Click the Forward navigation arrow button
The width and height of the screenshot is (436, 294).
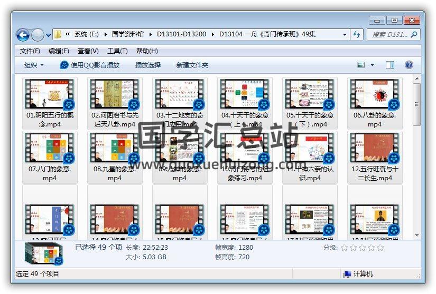38,35
